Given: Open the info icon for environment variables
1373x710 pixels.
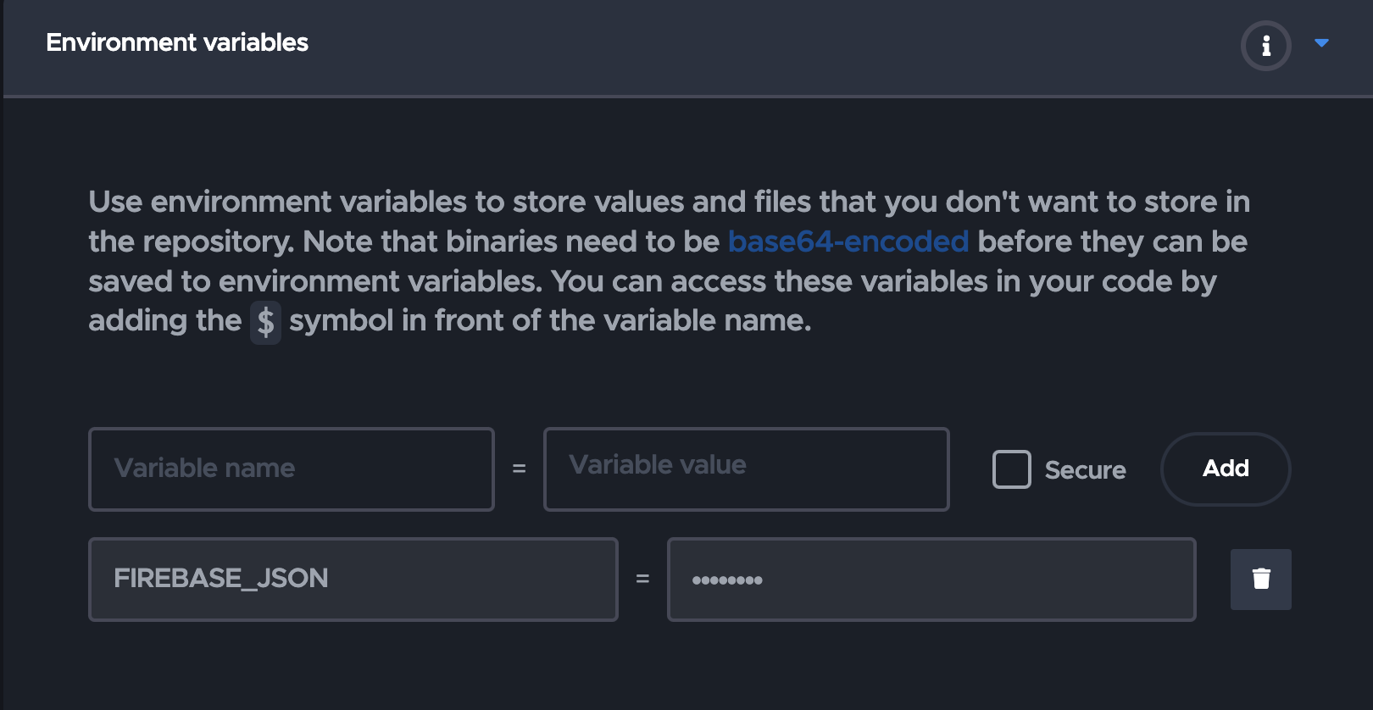Looking at the screenshot, I should coord(1265,45).
